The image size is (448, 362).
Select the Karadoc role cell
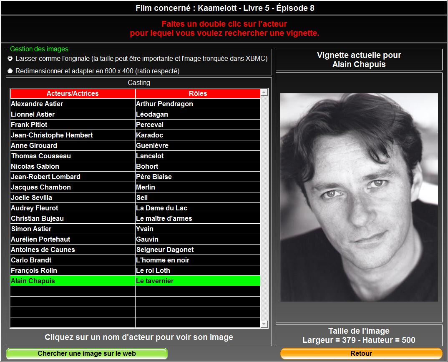198,135
